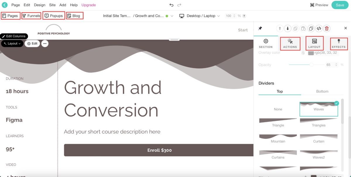Select the Waves divider style

(x=319, y=109)
